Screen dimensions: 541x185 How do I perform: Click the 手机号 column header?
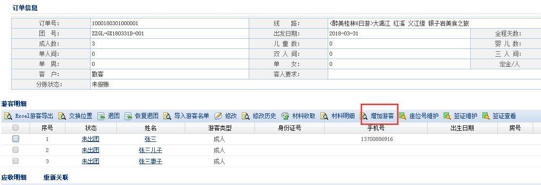pos(376,128)
